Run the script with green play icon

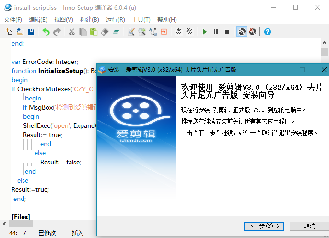(x=204, y=32)
